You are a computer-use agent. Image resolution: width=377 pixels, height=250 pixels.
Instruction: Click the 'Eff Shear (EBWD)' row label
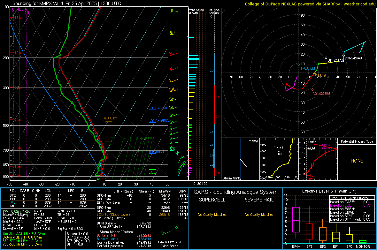111,218
